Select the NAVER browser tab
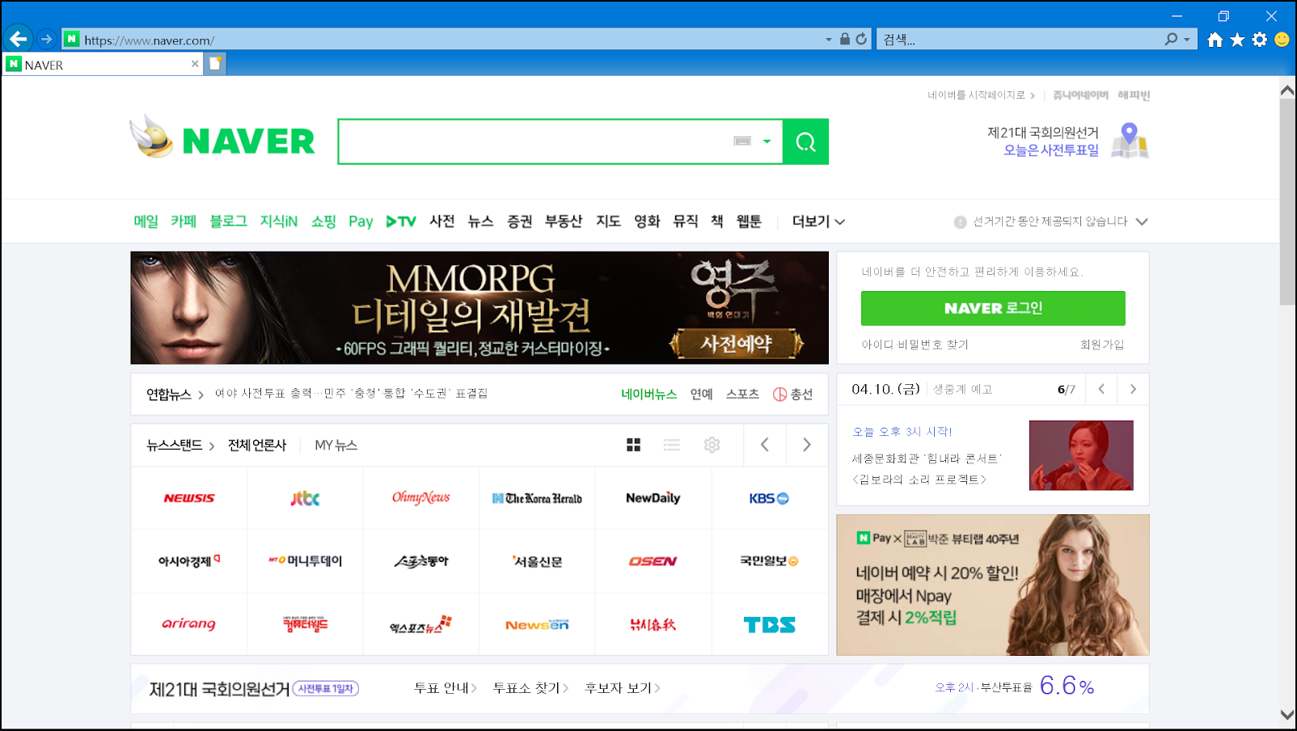The height and width of the screenshot is (731, 1297). (x=103, y=65)
